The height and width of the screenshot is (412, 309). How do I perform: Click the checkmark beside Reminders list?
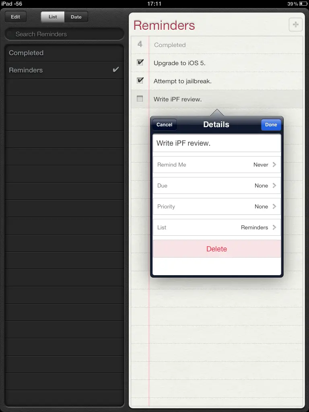coord(116,70)
